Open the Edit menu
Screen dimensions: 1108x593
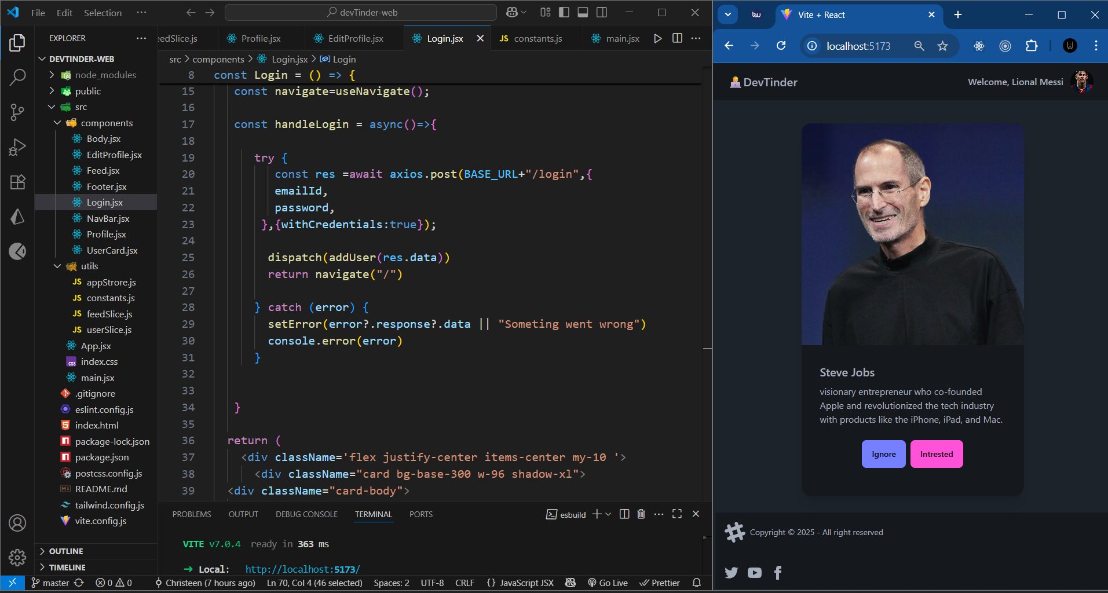click(64, 12)
